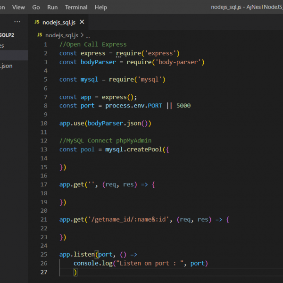Click the JS file icon in the breadcrumb
The image size is (283, 283).
[x=40, y=35]
